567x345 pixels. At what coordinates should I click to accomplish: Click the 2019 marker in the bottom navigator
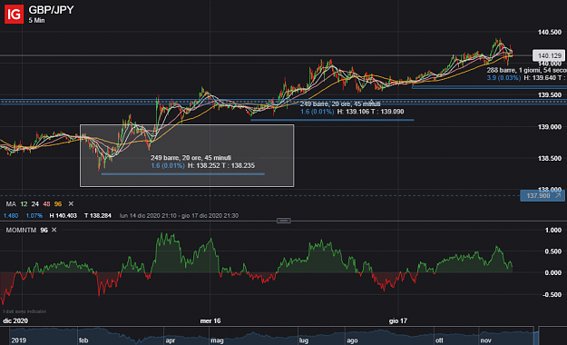pos(18,340)
